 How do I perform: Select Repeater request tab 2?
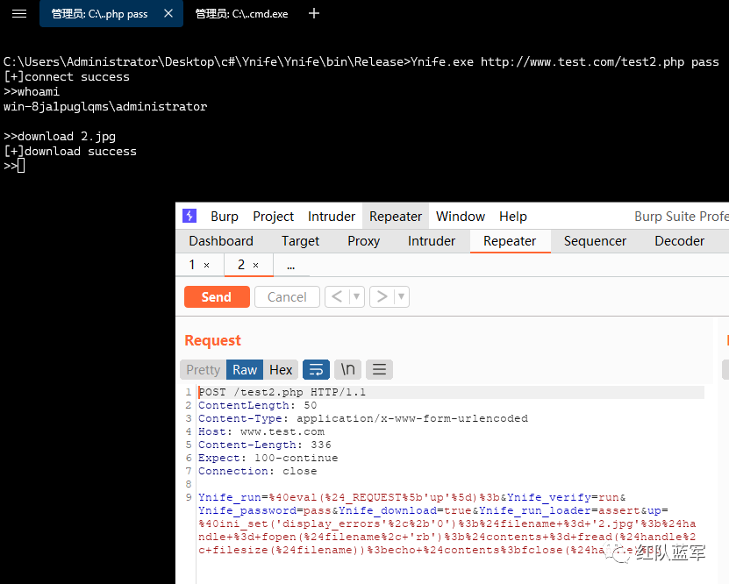click(241, 265)
